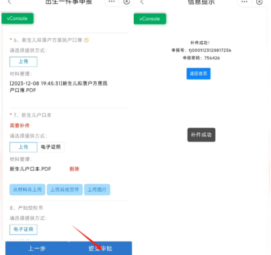Click the 返回首页 button
Image resolution: width=271 pixels, height=255 pixels.
tap(198, 74)
